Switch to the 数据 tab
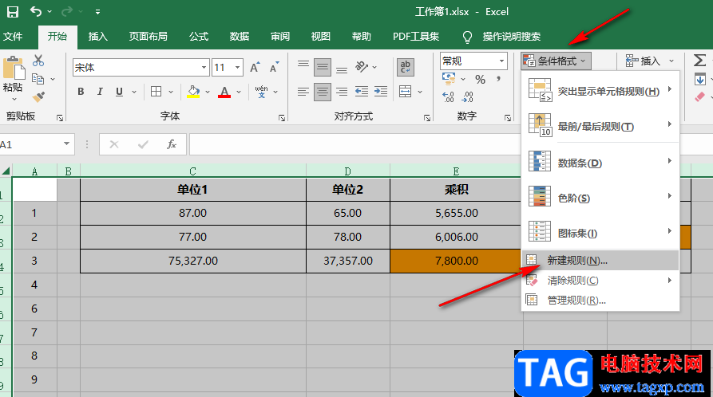Screen dimensions: 713x397 (x=240, y=37)
